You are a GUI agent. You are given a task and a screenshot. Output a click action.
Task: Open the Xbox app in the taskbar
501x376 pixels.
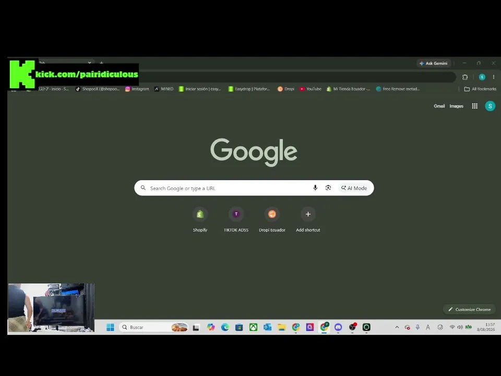point(254,327)
